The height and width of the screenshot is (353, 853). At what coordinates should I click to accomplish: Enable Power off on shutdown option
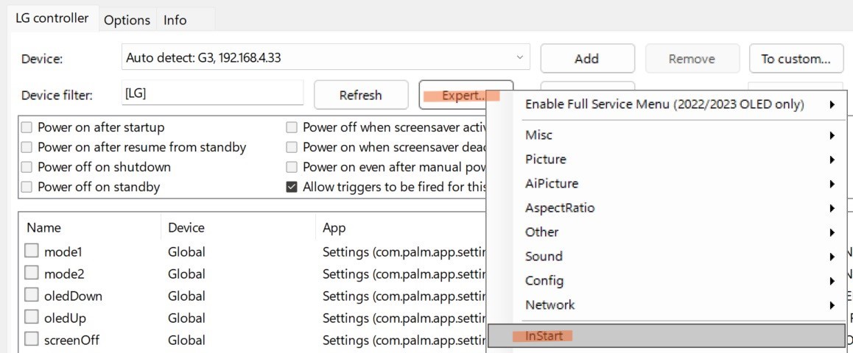tap(27, 167)
